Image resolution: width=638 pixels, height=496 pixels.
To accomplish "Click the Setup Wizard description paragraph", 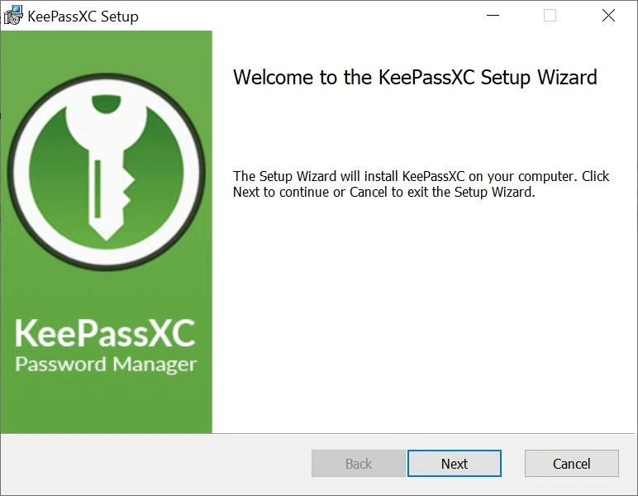I will tap(421, 184).
